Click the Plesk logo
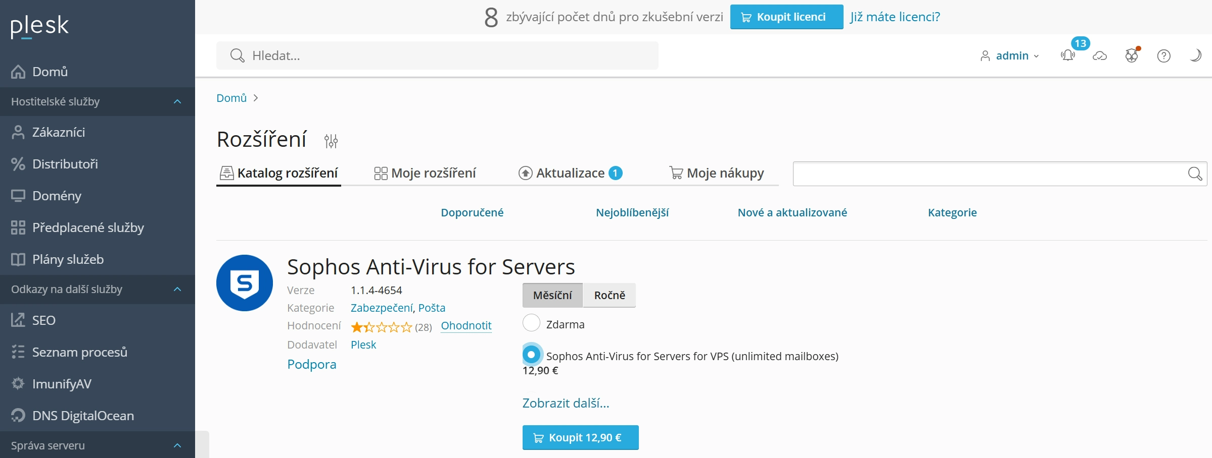The image size is (1212, 458). pos(39,26)
